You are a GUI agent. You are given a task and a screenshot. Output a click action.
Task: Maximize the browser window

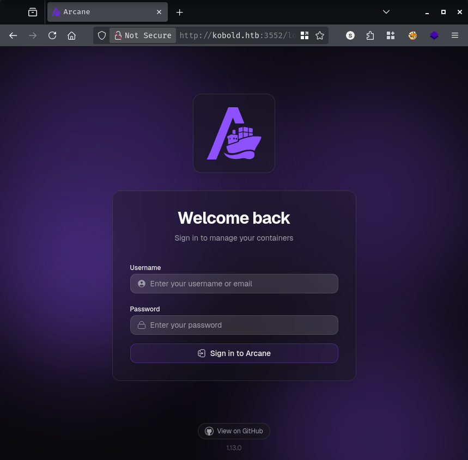[x=443, y=12]
